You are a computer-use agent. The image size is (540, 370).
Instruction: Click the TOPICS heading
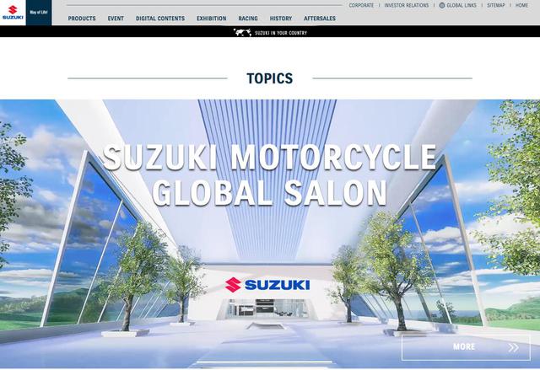[270, 78]
